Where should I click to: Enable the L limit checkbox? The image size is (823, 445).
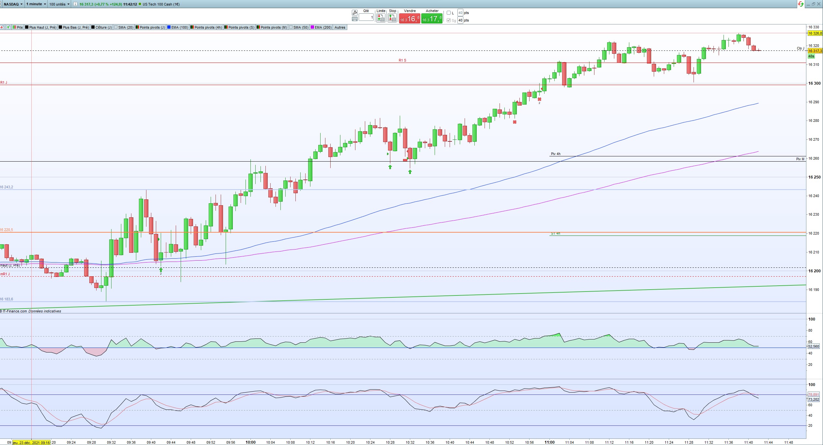click(449, 13)
